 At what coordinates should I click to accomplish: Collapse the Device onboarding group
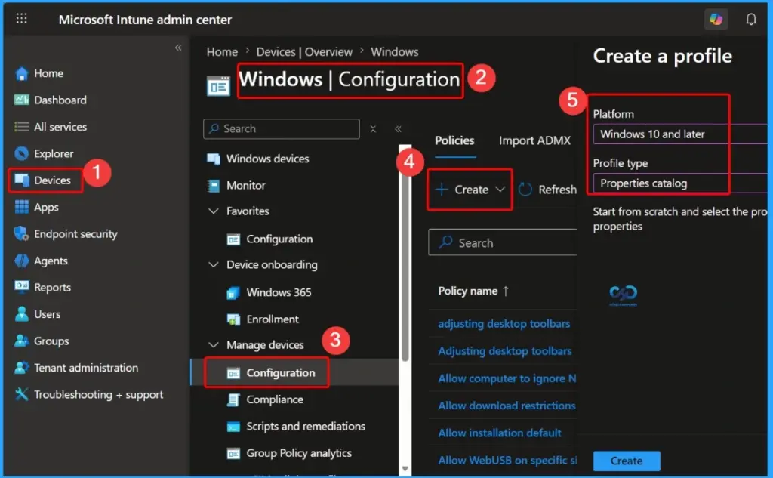pos(214,264)
